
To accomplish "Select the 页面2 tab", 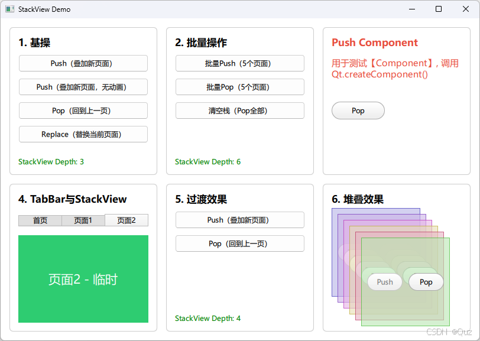I will point(127,220).
